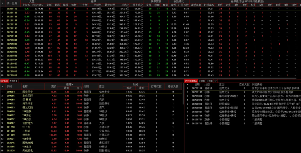The width and height of the screenshot is (301, 153).
Task: Switch to the 历史跌停 tab
Action: tap(14, 81)
